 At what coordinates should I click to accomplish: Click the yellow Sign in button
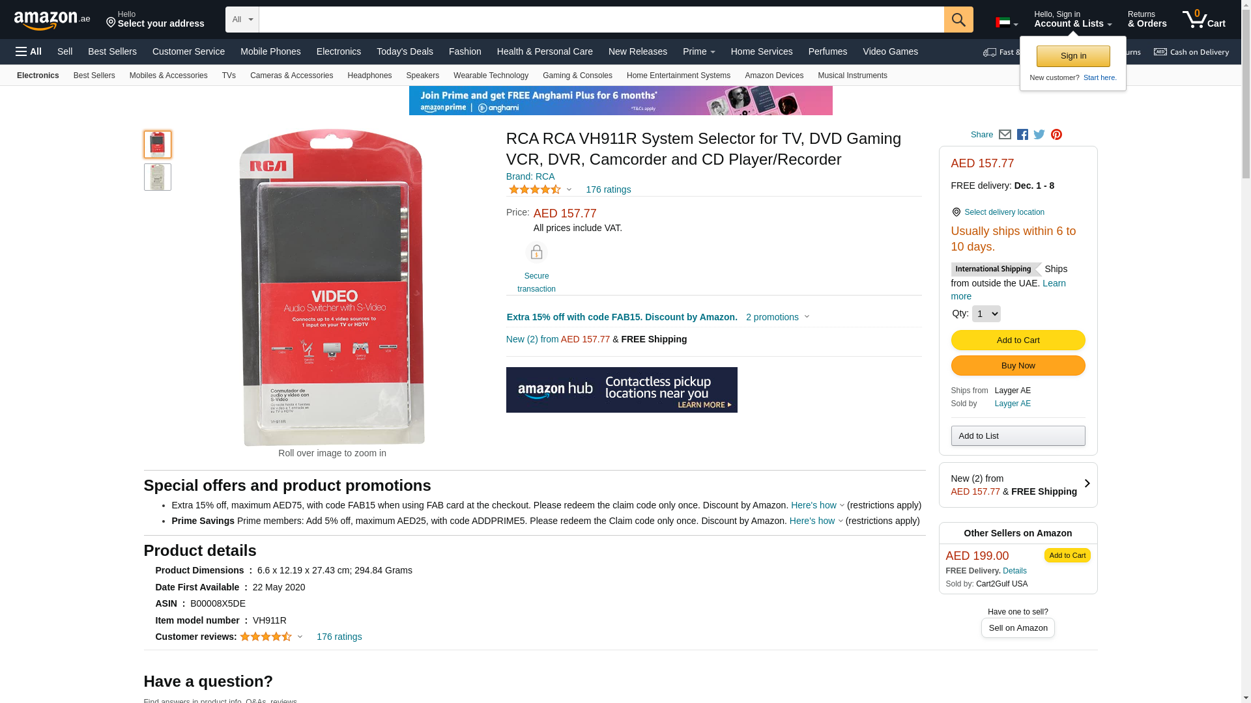coord(1073,56)
